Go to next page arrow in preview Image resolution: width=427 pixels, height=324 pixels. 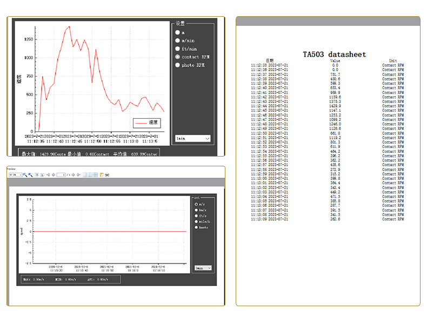(73, 175)
